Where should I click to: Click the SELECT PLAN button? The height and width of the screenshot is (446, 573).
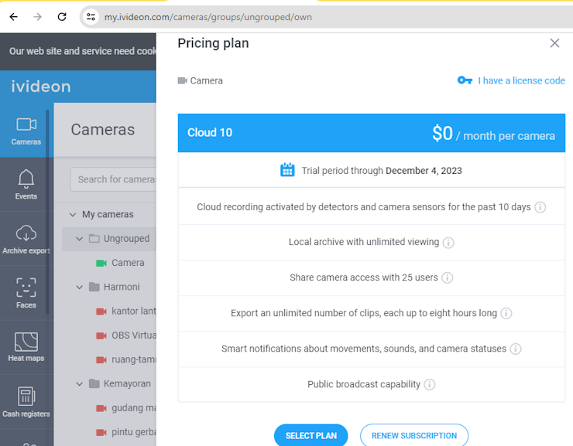pyautogui.click(x=311, y=435)
